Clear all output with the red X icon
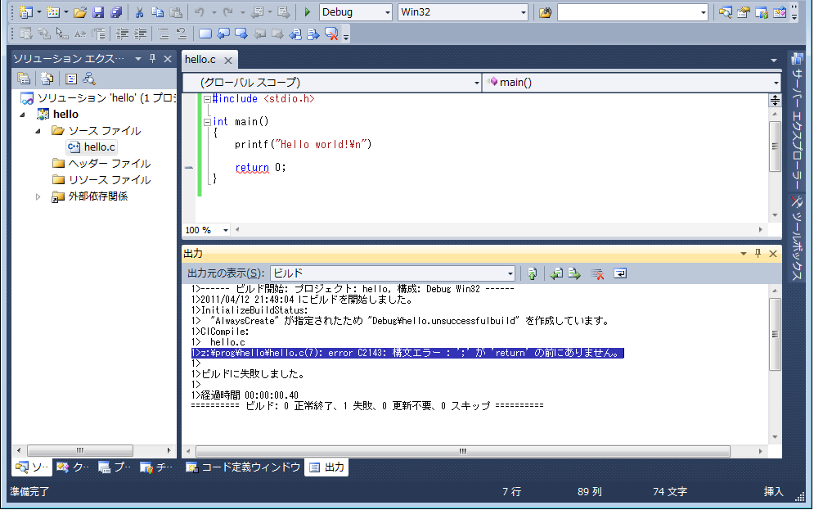 (x=597, y=273)
